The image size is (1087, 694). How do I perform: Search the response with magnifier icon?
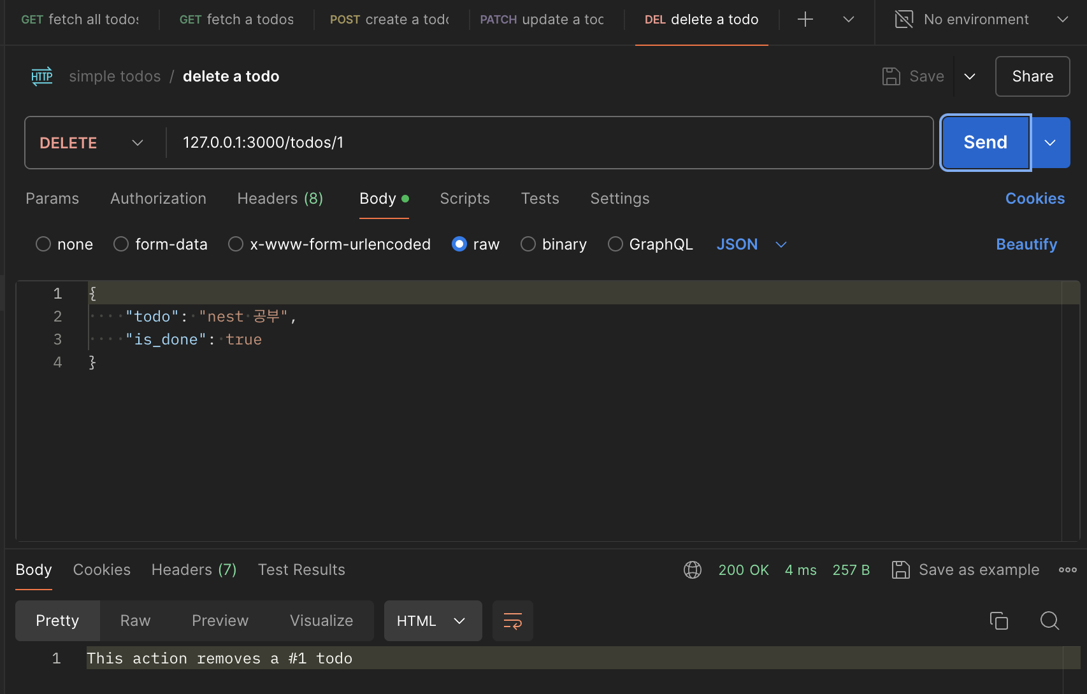[1049, 620]
